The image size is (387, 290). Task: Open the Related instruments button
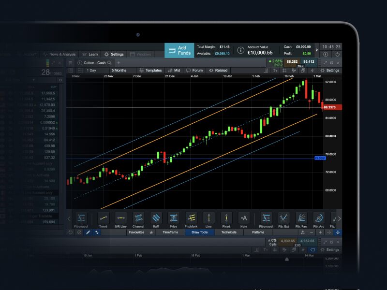click(x=218, y=71)
